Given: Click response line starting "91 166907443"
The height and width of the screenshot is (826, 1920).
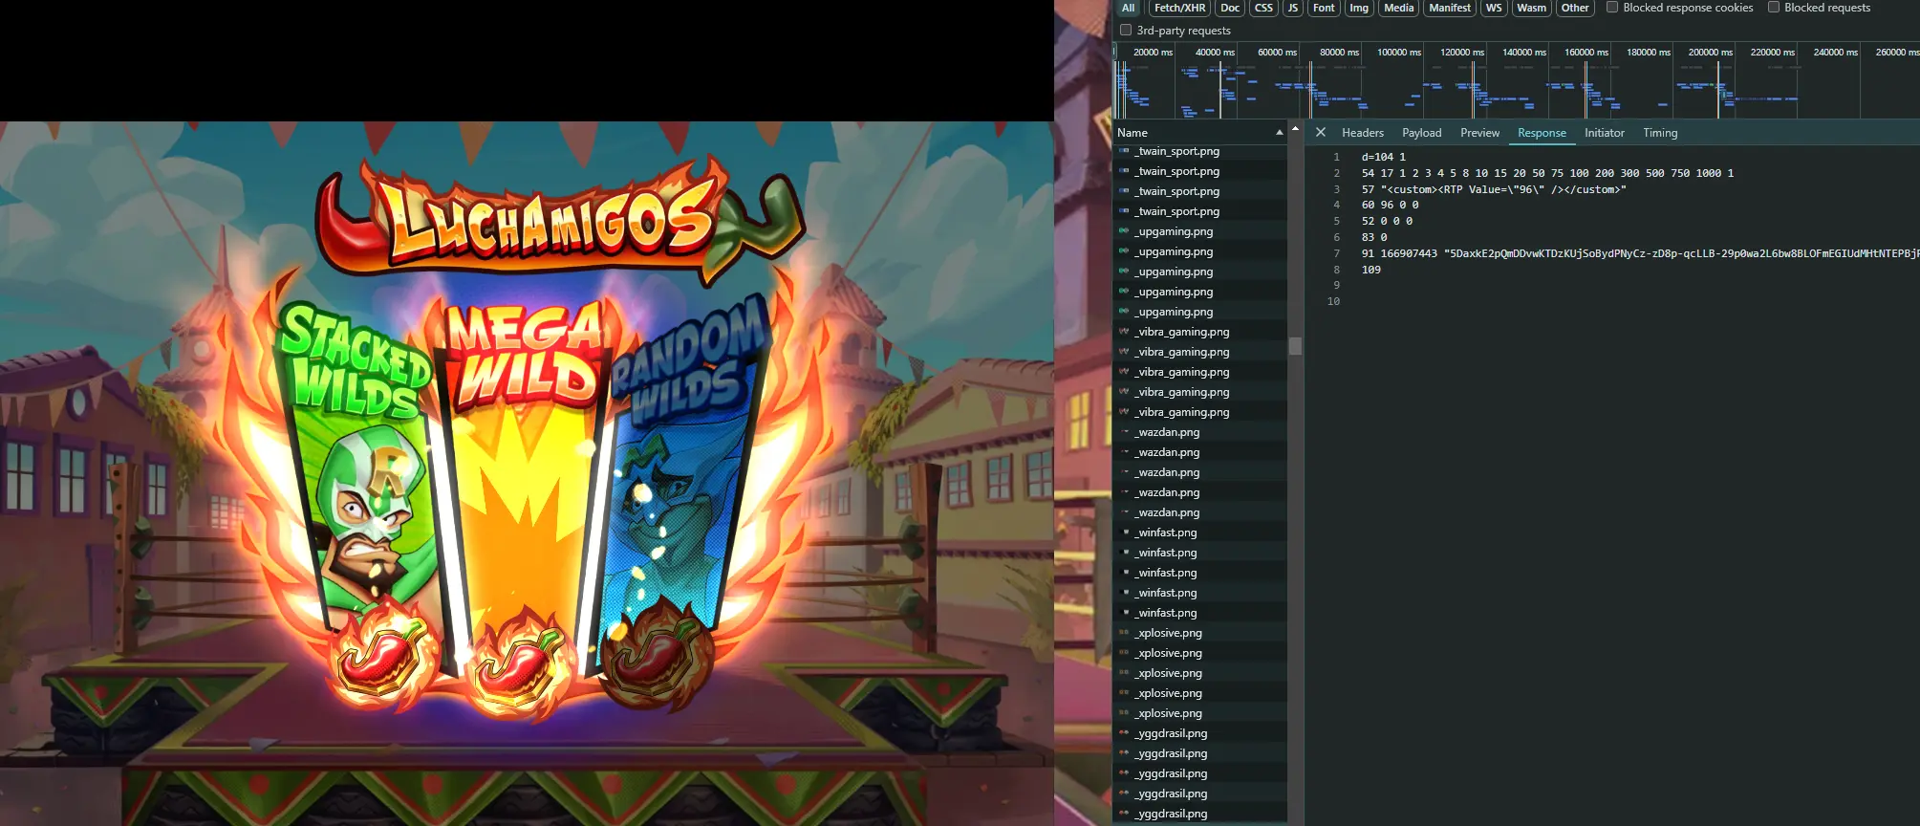Looking at the screenshot, I should click(1639, 253).
